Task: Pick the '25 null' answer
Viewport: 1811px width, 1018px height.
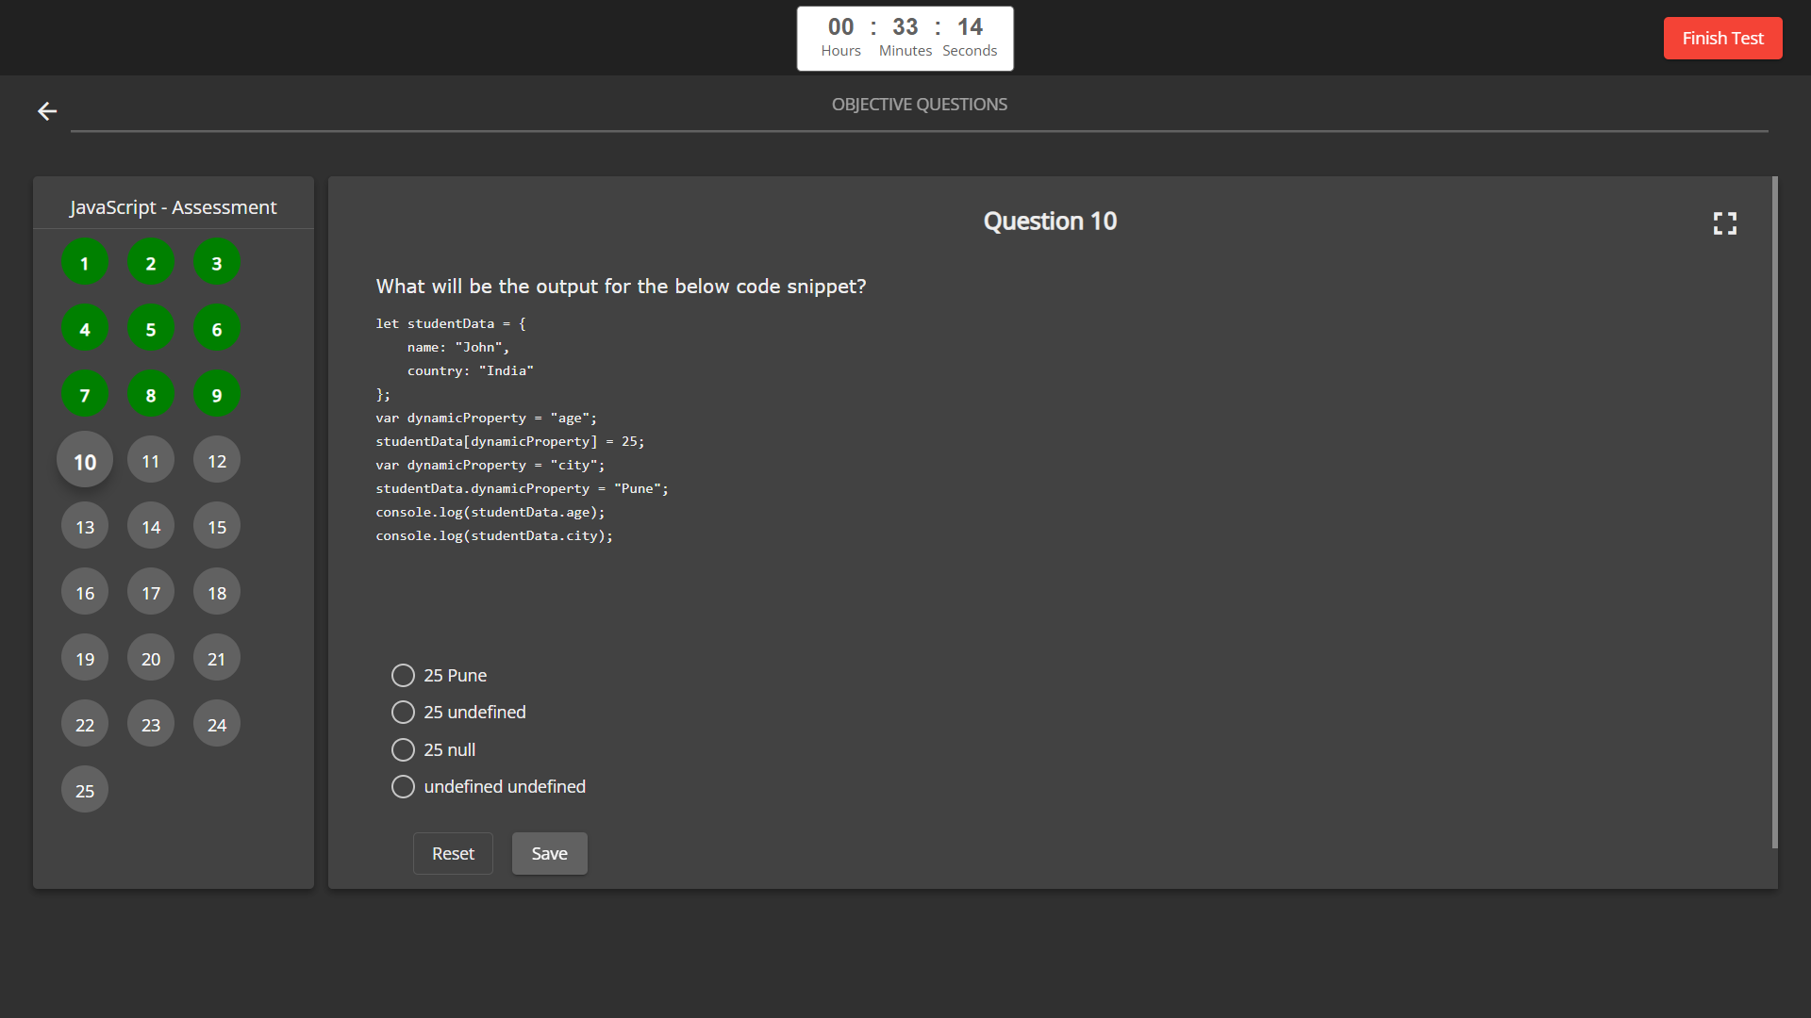Action: (403, 750)
